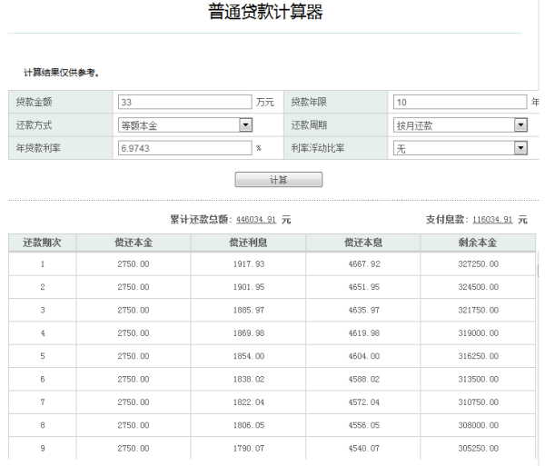Viewport: 545px width, 466px height.
Task: Select remaining principal 327250.00
Action: [x=479, y=264]
